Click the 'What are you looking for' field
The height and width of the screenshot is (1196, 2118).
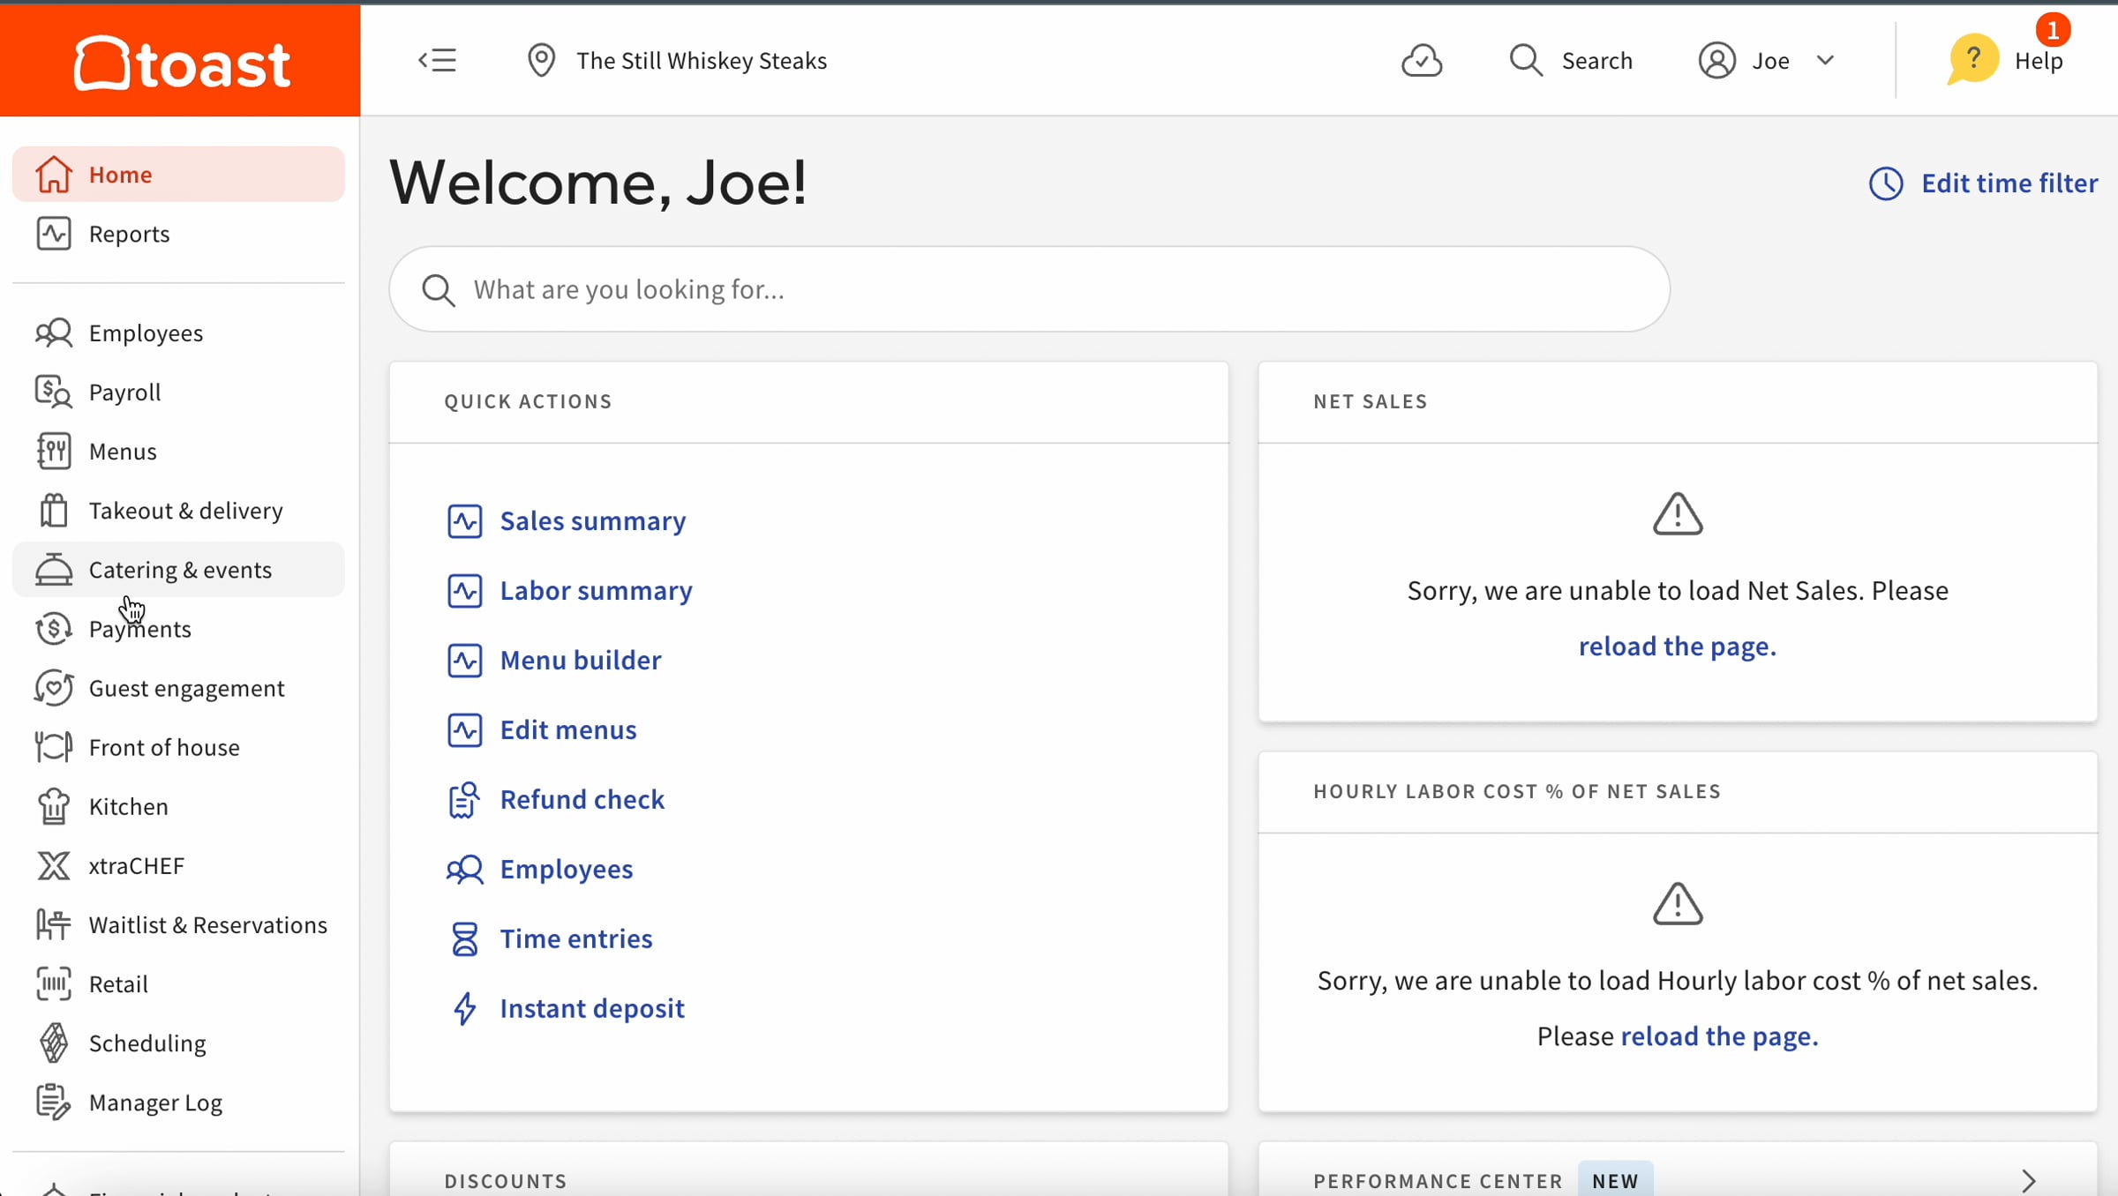(1029, 289)
